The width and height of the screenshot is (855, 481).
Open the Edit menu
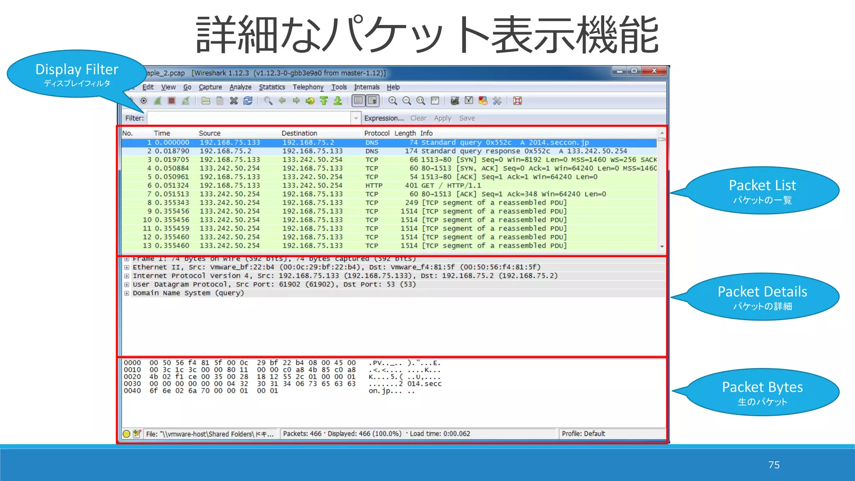point(148,87)
